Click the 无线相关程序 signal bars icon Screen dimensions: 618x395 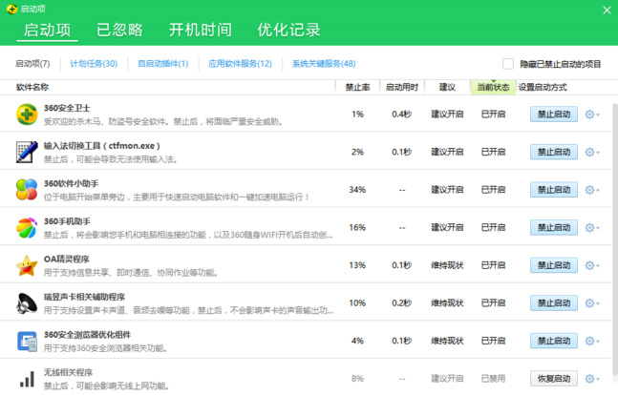[x=27, y=378]
